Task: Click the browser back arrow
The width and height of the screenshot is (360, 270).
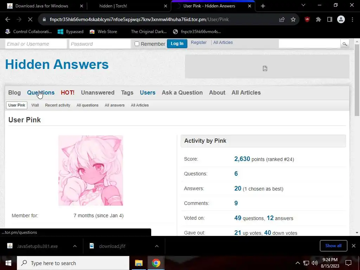Action: point(8,20)
